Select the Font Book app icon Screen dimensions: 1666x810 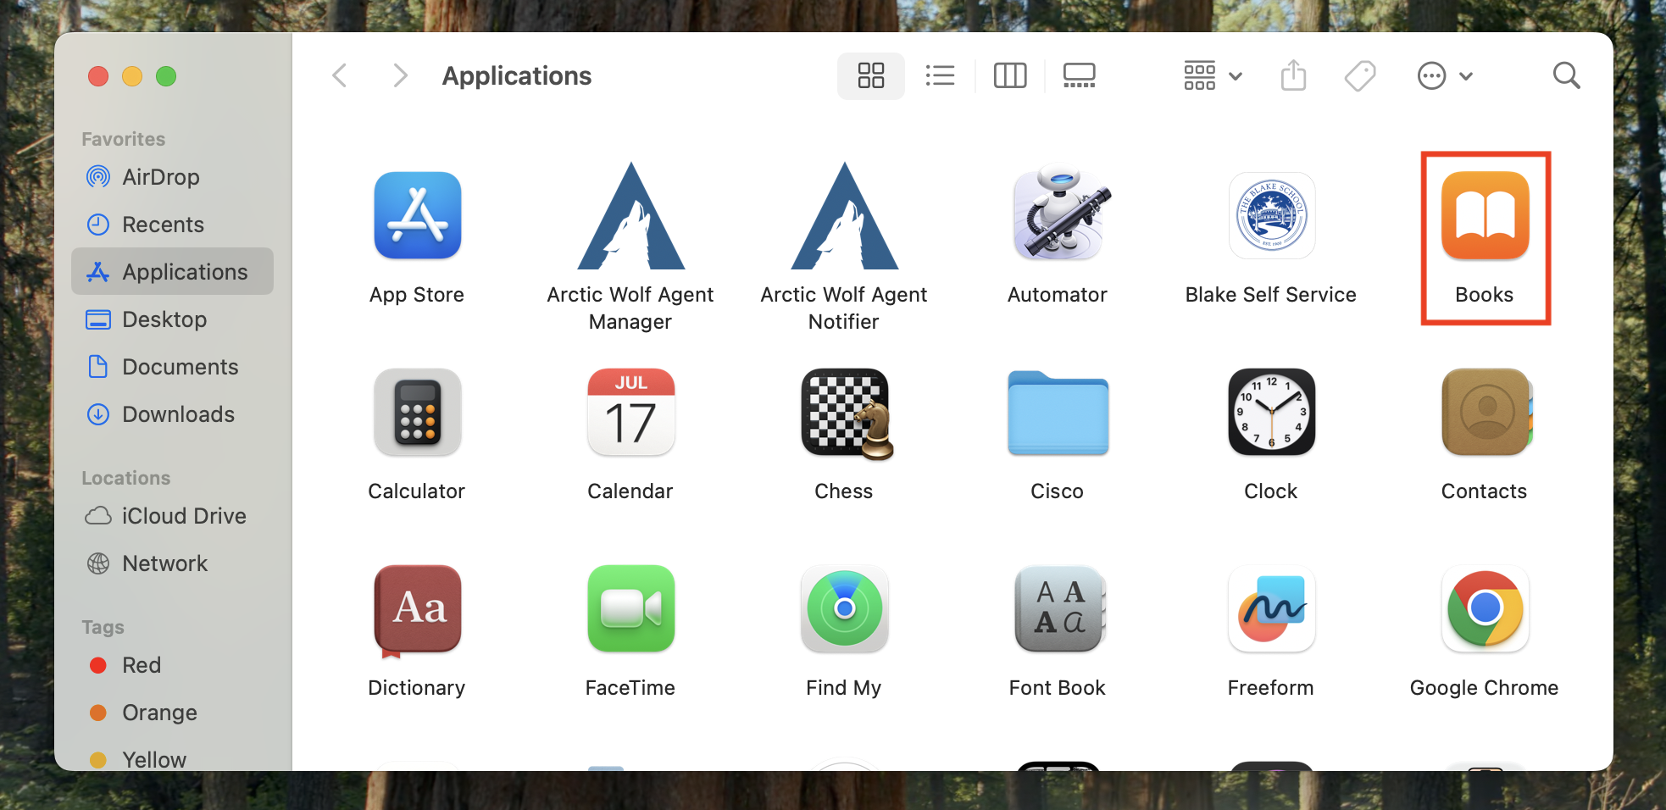coord(1060,608)
